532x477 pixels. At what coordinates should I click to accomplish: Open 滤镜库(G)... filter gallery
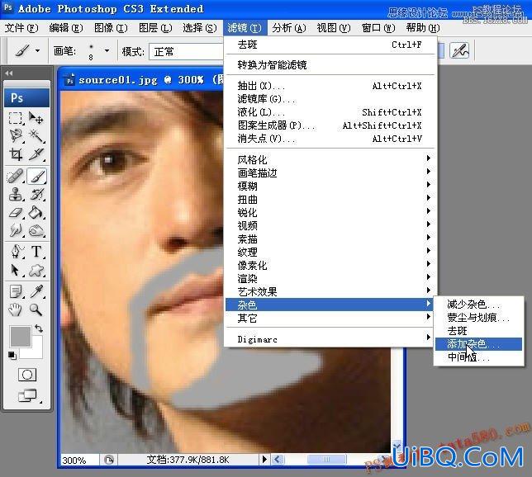(x=330, y=99)
